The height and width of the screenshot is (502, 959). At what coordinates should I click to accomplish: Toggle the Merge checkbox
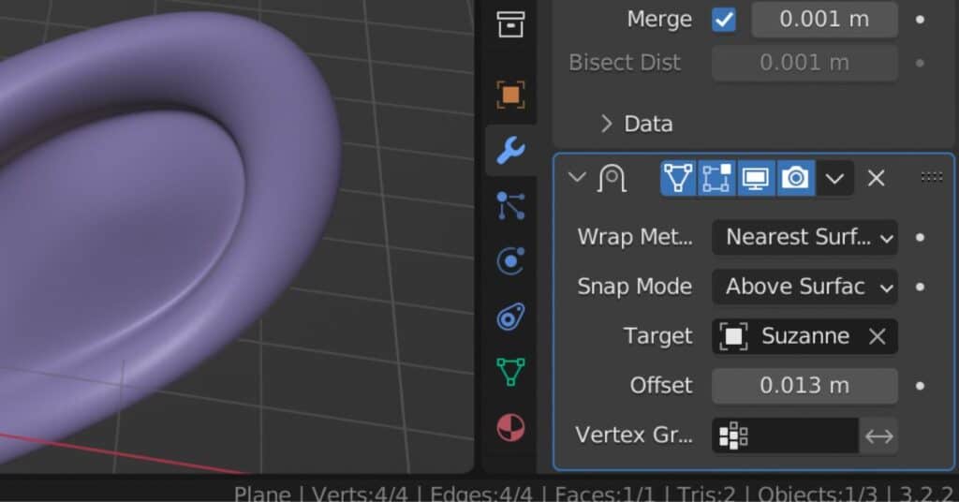point(724,20)
